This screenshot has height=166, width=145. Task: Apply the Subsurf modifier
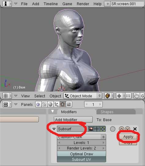[x=128, y=137]
